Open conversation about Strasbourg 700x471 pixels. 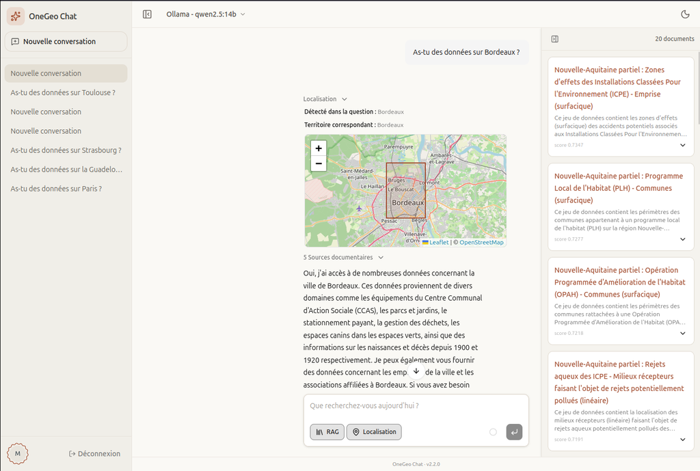point(66,150)
